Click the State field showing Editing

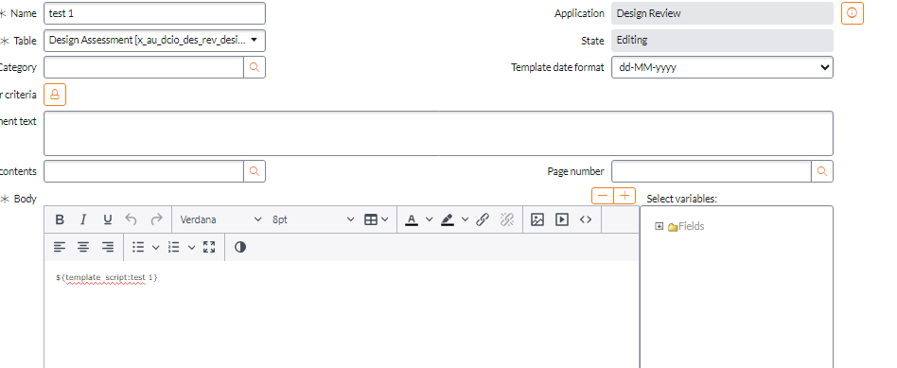[722, 40]
